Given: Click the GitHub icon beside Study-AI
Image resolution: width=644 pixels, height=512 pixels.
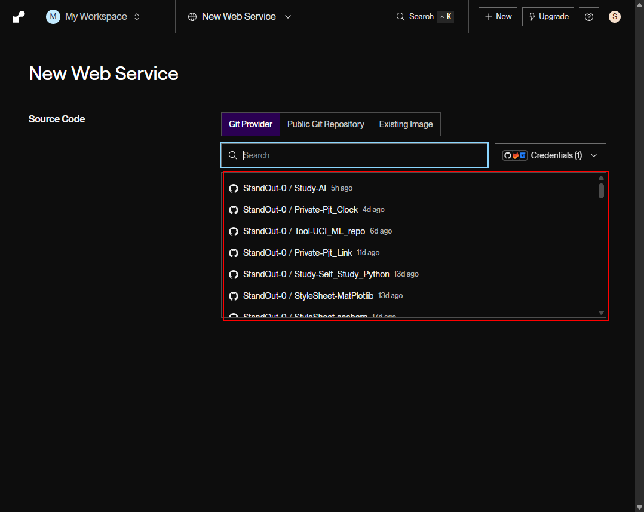Looking at the screenshot, I should click(234, 188).
